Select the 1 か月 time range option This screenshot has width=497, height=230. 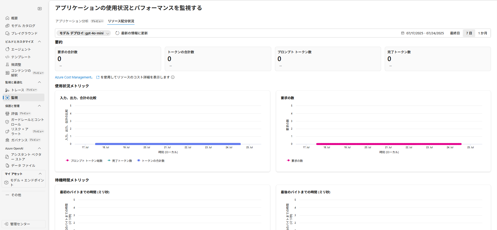coord(482,33)
